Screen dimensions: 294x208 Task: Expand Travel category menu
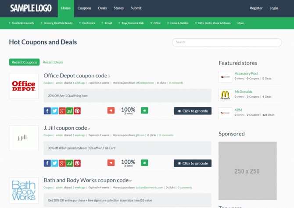click(x=107, y=23)
